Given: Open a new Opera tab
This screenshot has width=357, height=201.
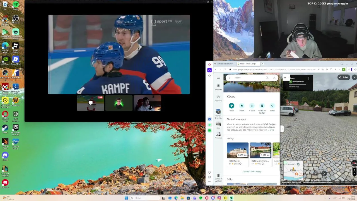Looking at the screenshot, I should click(262, 64).
